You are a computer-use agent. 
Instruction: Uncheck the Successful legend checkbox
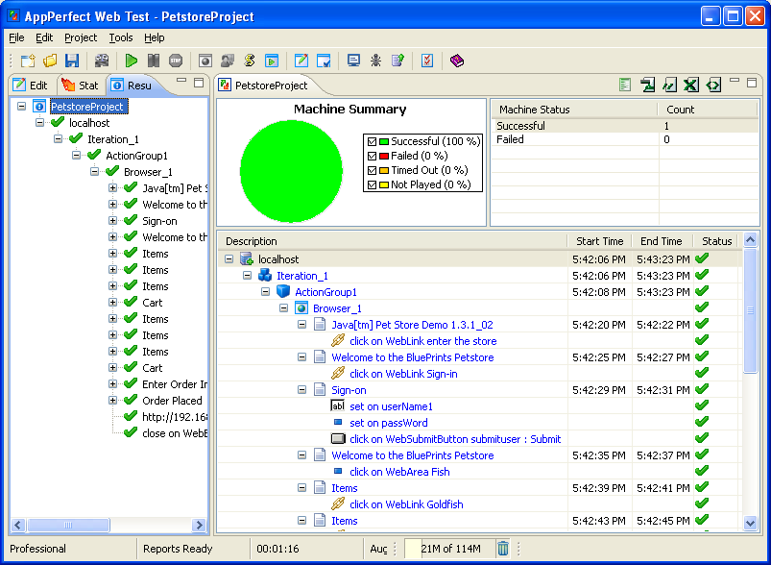click(x=372, y=141)
